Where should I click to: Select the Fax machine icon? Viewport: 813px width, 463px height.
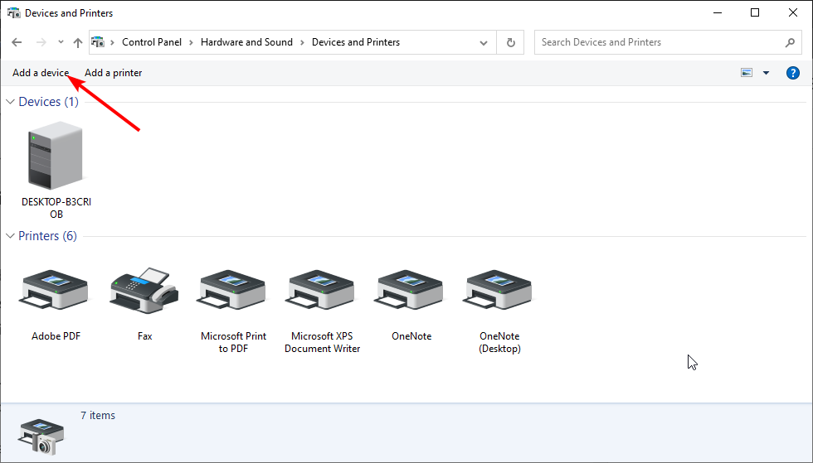(x=144, y=290)
